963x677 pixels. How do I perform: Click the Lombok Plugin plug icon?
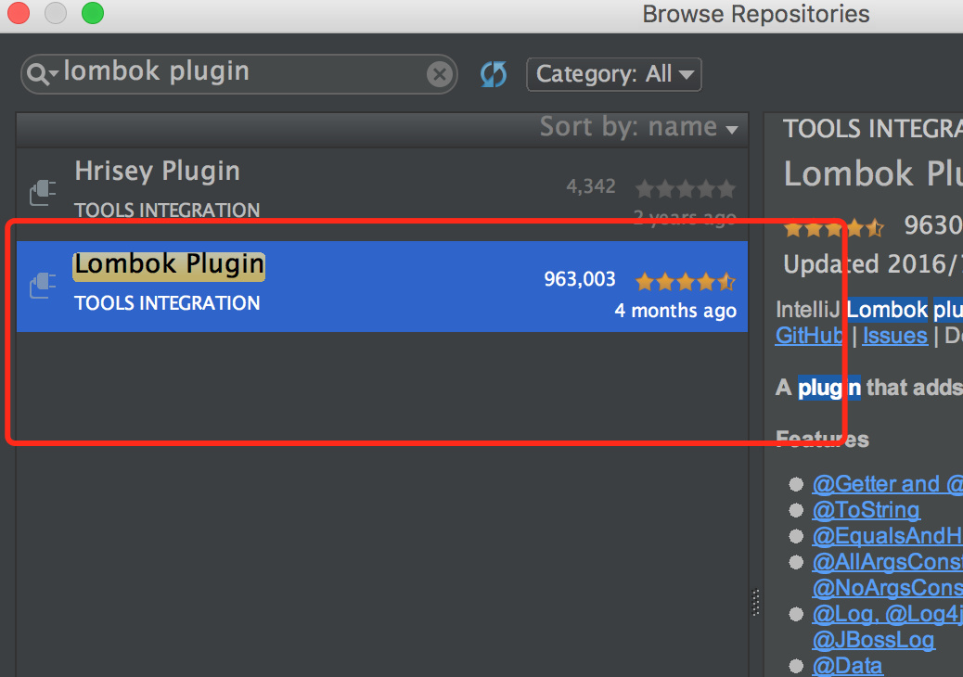(43, 286)
